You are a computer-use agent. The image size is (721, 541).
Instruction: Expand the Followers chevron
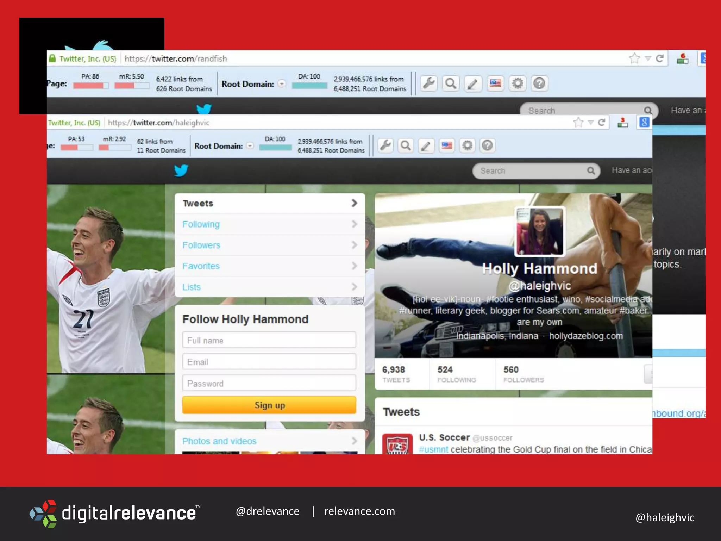click(355, 245)
